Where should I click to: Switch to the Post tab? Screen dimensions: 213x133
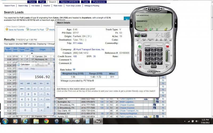[x=42, y=2]
